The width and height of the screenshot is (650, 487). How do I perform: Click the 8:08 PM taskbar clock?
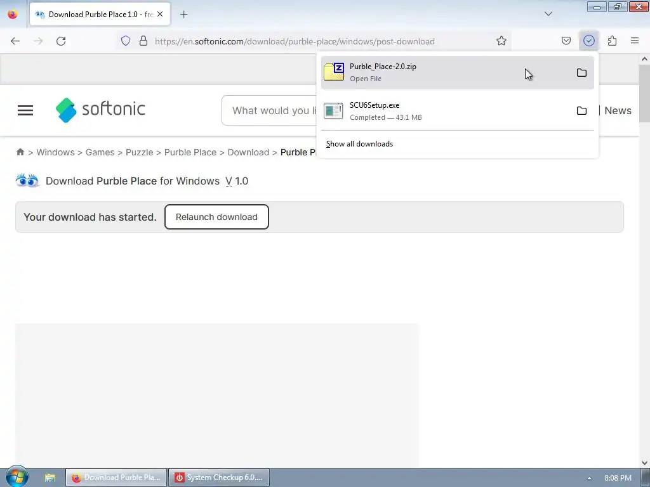(618, 478)
